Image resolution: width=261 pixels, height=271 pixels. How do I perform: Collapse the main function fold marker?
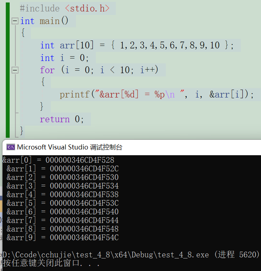[x=15, y=21]
